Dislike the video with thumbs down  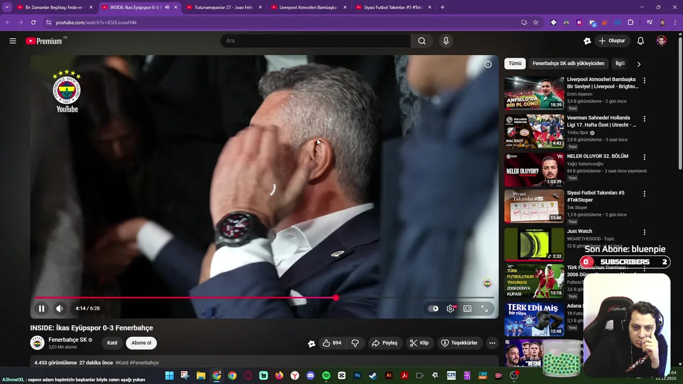coord(355,343)
